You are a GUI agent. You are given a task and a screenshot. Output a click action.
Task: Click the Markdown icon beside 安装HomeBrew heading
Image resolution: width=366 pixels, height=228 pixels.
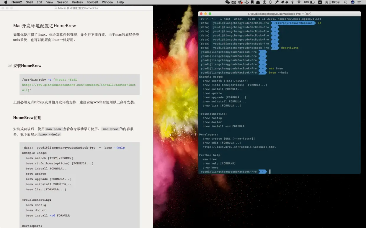click(10, 65)
